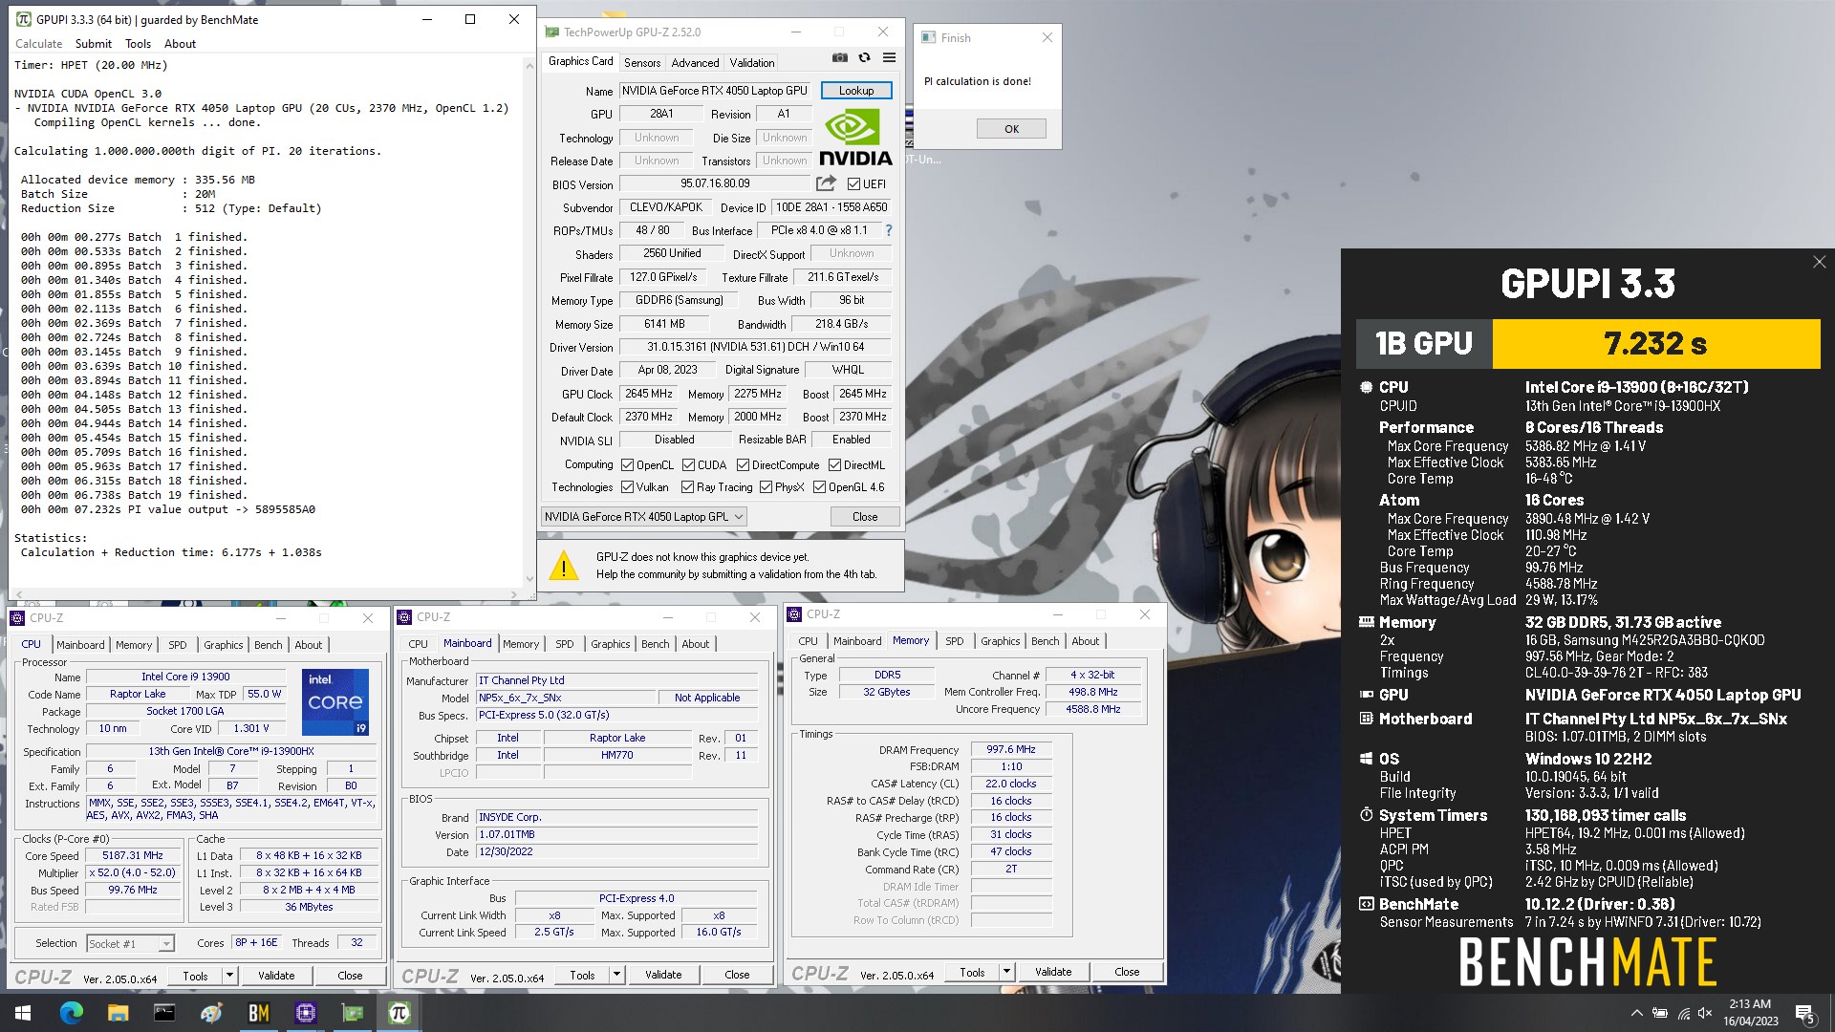Toggle the Ray Tracing checkbox

click(x=687, y=487)
